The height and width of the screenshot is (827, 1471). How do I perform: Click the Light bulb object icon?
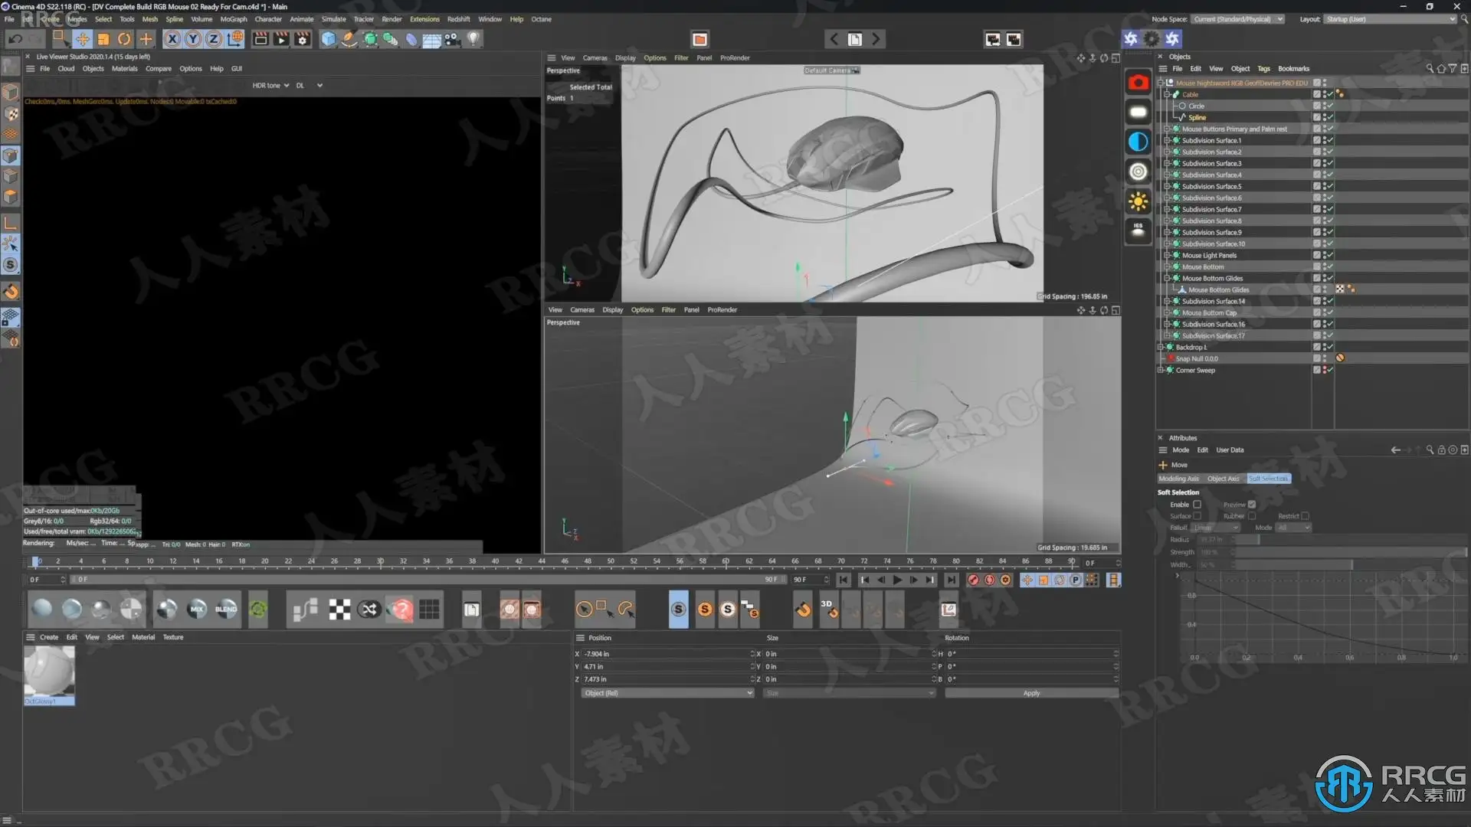473,39
